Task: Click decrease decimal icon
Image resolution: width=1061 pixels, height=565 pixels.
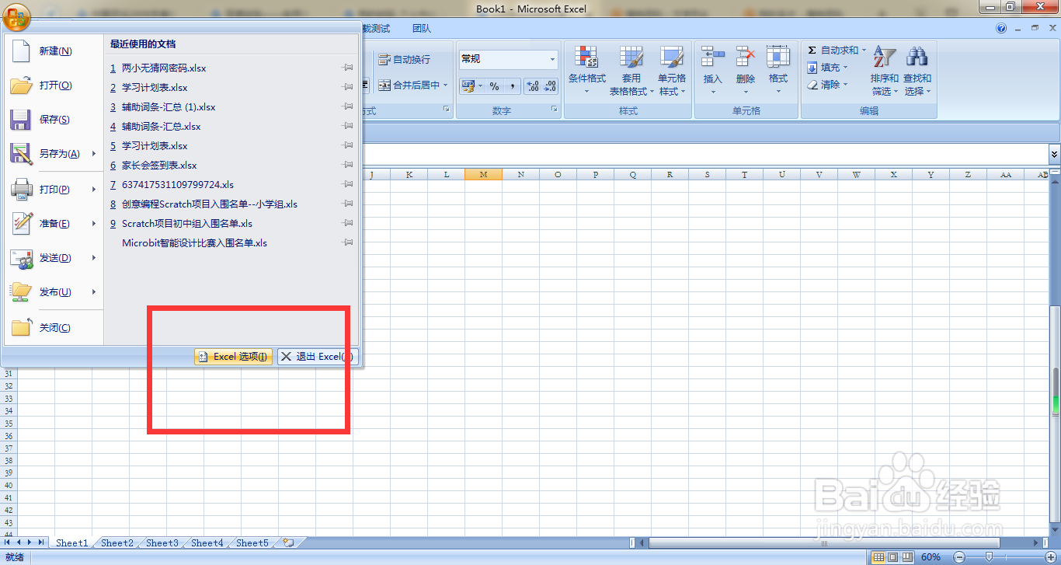Action: (550, 86)
